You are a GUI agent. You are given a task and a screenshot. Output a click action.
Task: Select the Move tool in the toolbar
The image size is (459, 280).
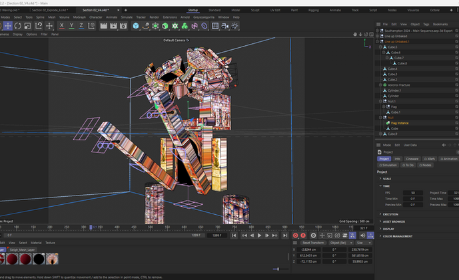coord(7,26)
